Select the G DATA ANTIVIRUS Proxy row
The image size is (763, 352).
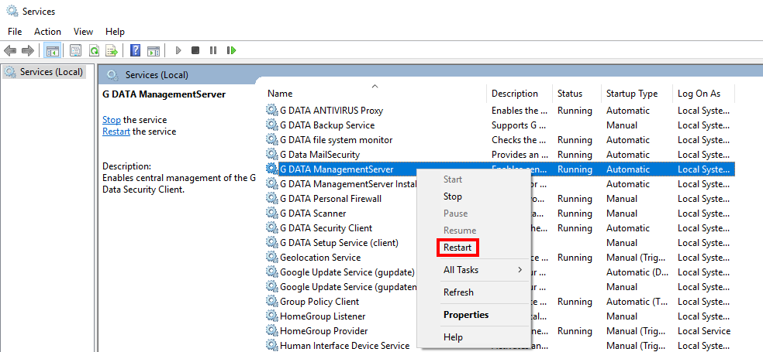point(499,111)
